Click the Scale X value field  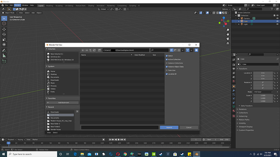263,95
